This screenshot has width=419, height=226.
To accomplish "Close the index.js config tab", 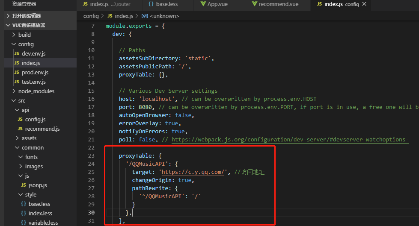I will 364,4.
